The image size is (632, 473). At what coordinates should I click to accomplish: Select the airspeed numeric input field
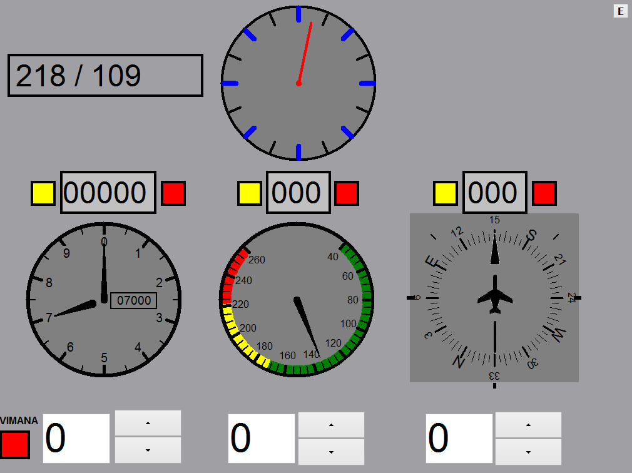(261, 438)
